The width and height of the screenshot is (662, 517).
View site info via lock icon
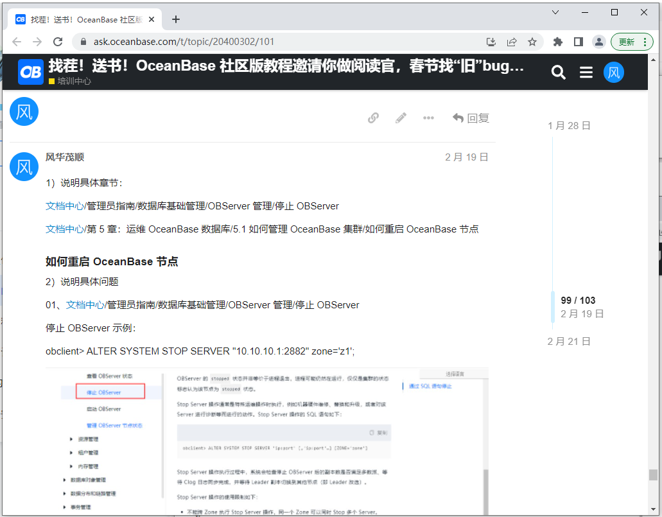click(83, 42)
